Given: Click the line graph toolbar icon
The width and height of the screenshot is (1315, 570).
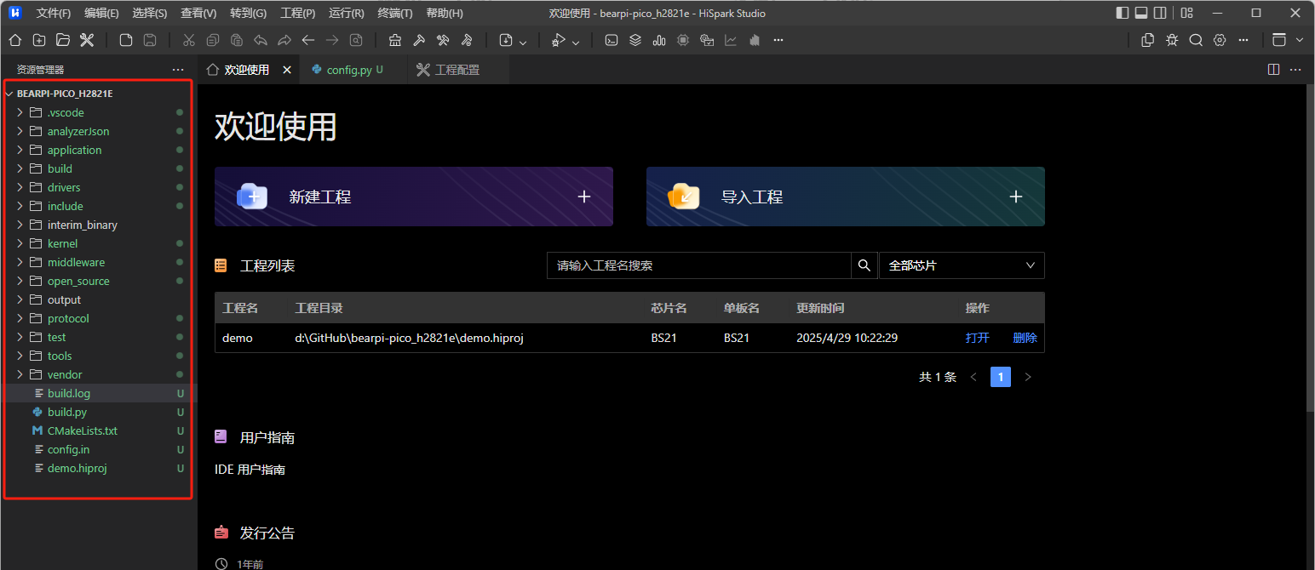Looking at the screenshot, I should click(731, 40).
